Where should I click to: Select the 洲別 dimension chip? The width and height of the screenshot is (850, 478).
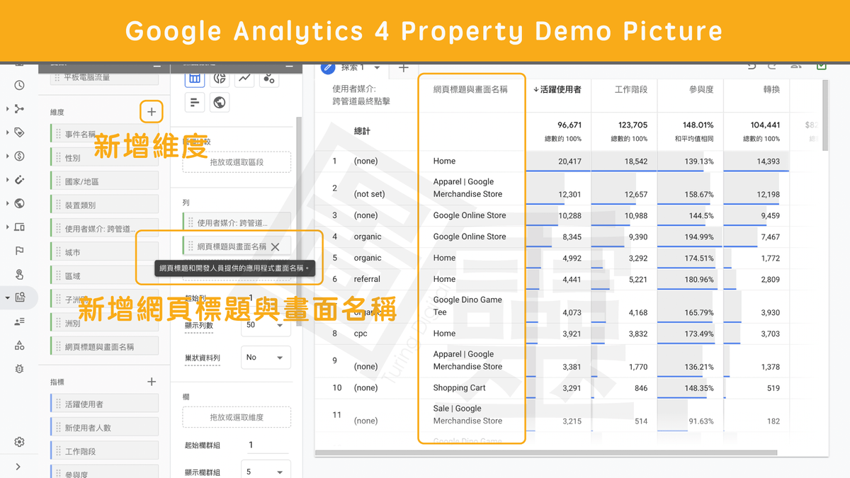point(105,323)
